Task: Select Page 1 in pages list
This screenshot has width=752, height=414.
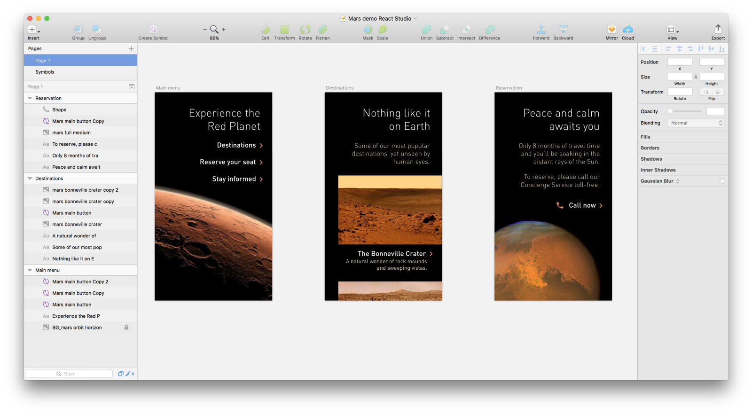Action: pos(43,61)
